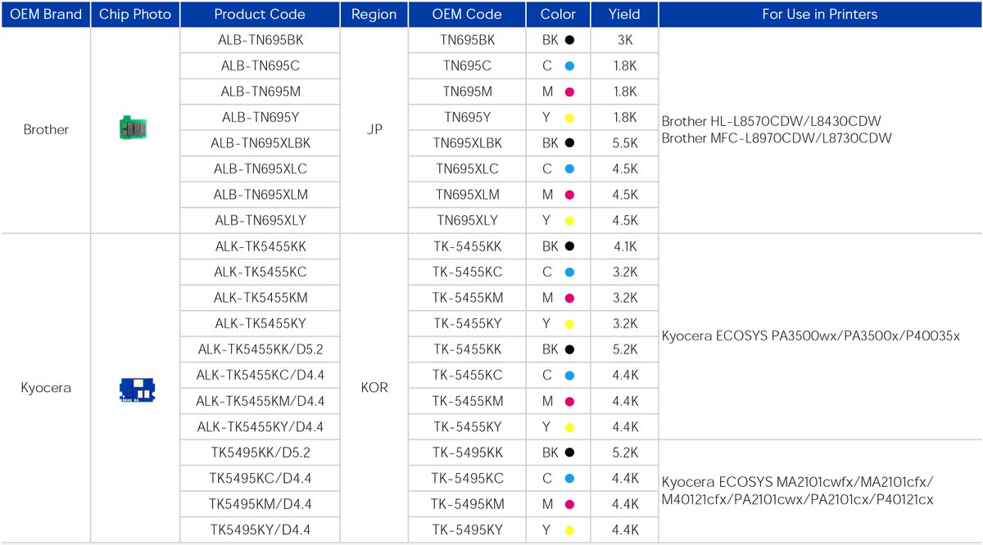Select the Color column header
Screen dimensions: 983x545
click(x=558, y=14)
